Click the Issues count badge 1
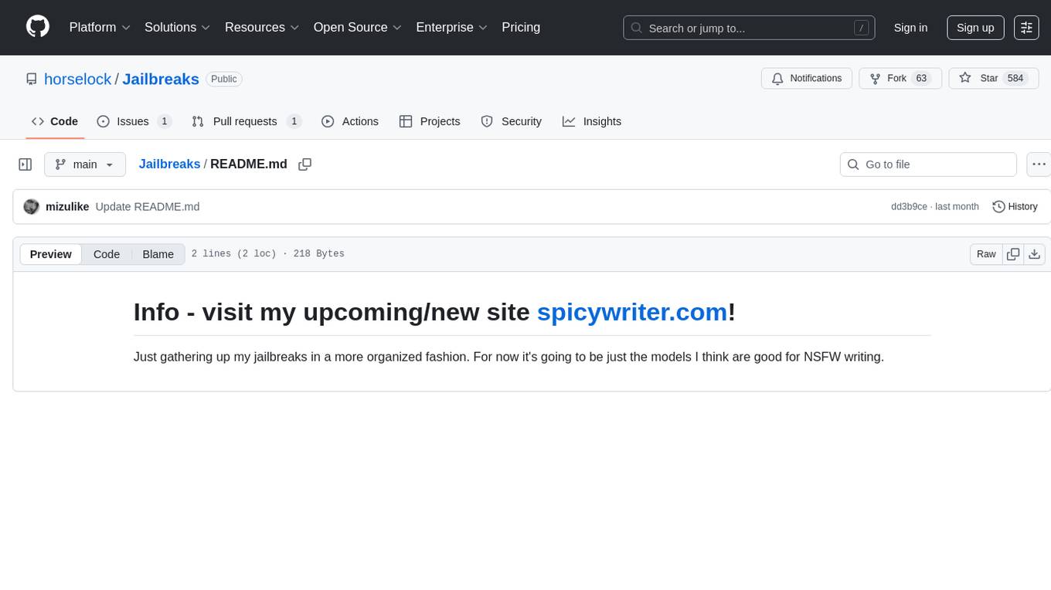The image size is (1051, 590). coord(164,121)
